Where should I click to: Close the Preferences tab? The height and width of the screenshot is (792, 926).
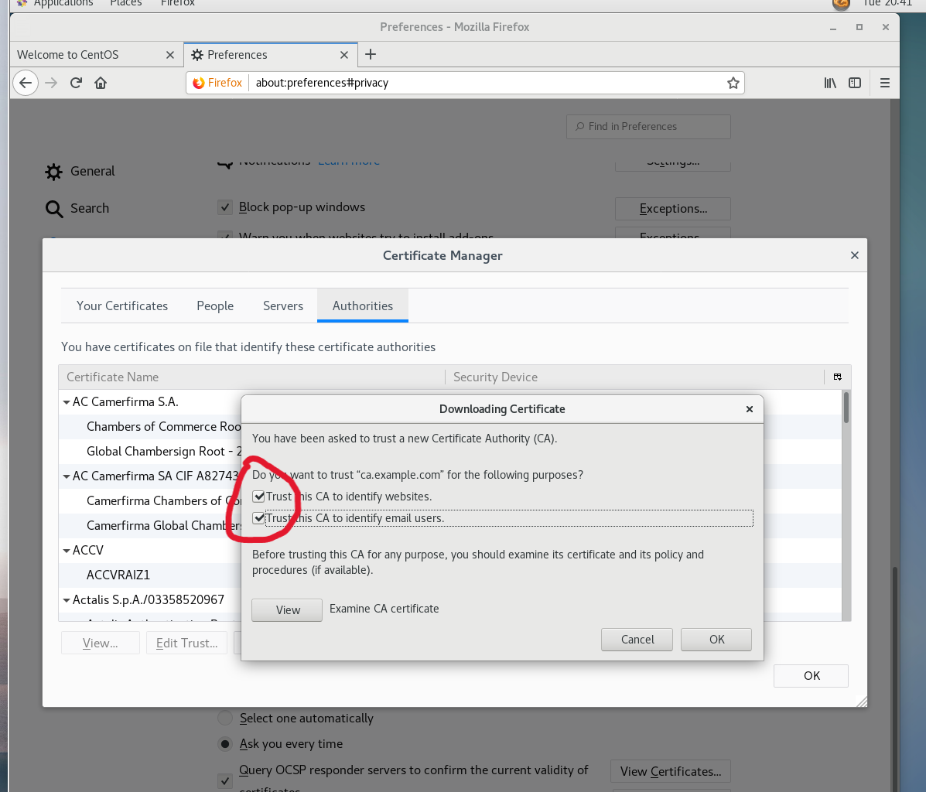[344, 55]
